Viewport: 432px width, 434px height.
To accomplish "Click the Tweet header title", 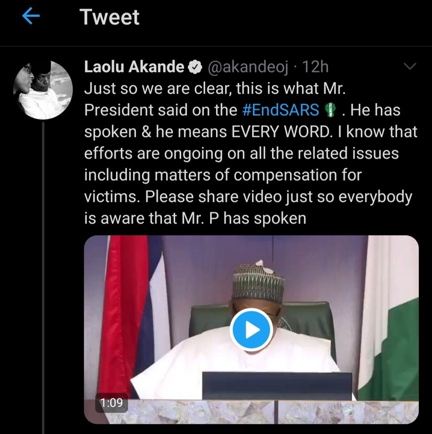I will click(110, 17).
